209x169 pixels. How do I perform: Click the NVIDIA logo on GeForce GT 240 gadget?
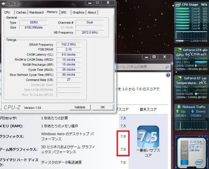click(x=178, y=78)
